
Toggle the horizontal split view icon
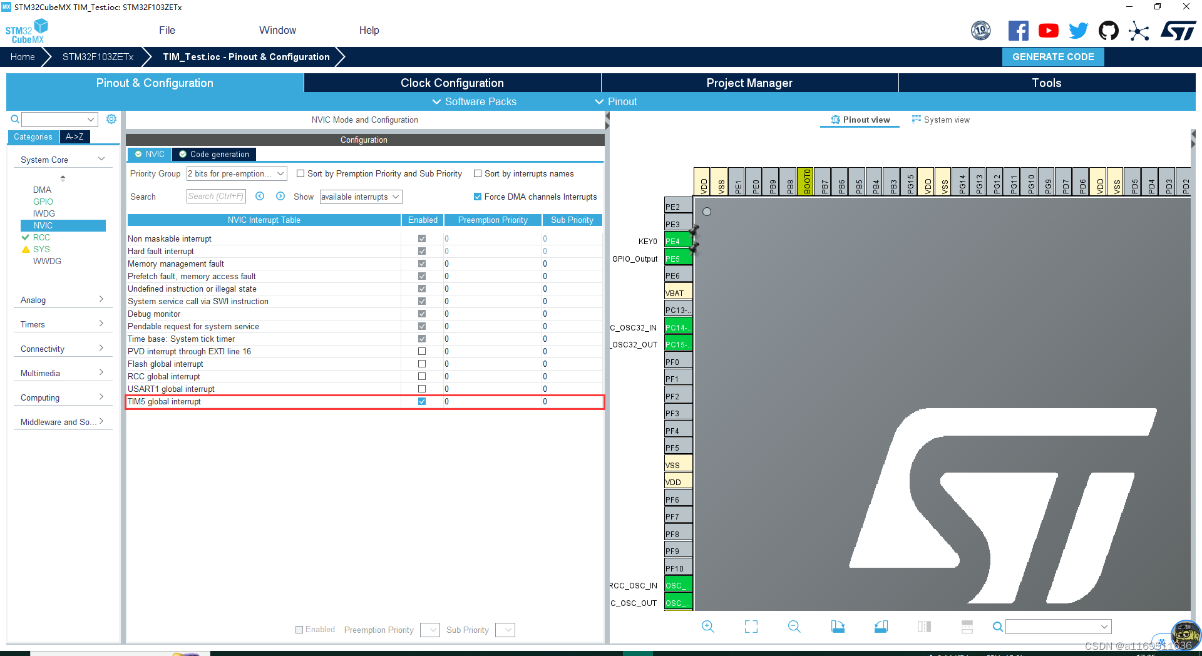[x=967, y=627]
